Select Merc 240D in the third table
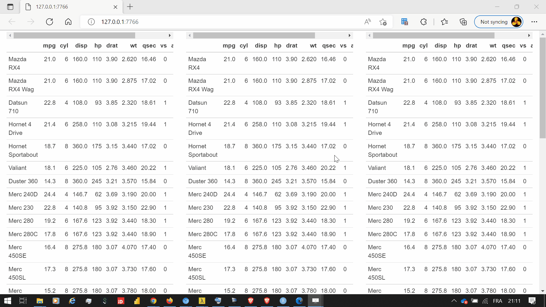 pyautogui.click(x=382, y=194)
